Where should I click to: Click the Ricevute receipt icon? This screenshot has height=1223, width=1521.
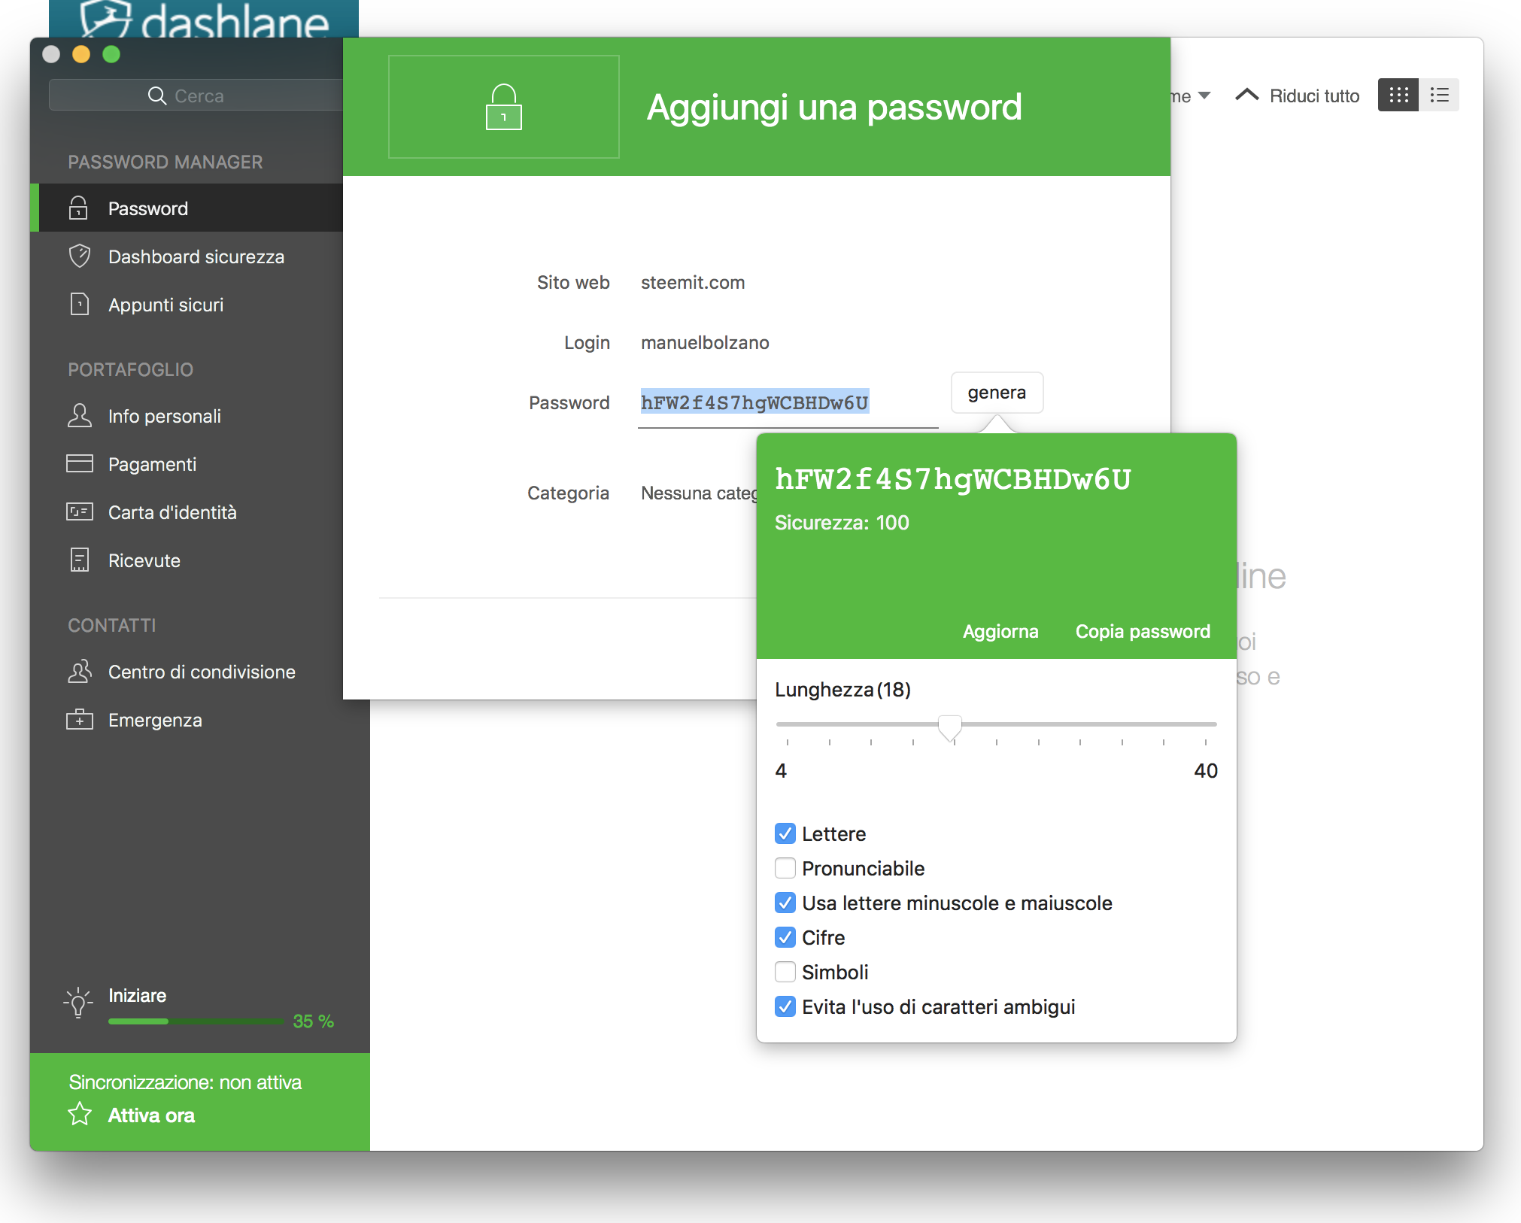tap(79, 560)
